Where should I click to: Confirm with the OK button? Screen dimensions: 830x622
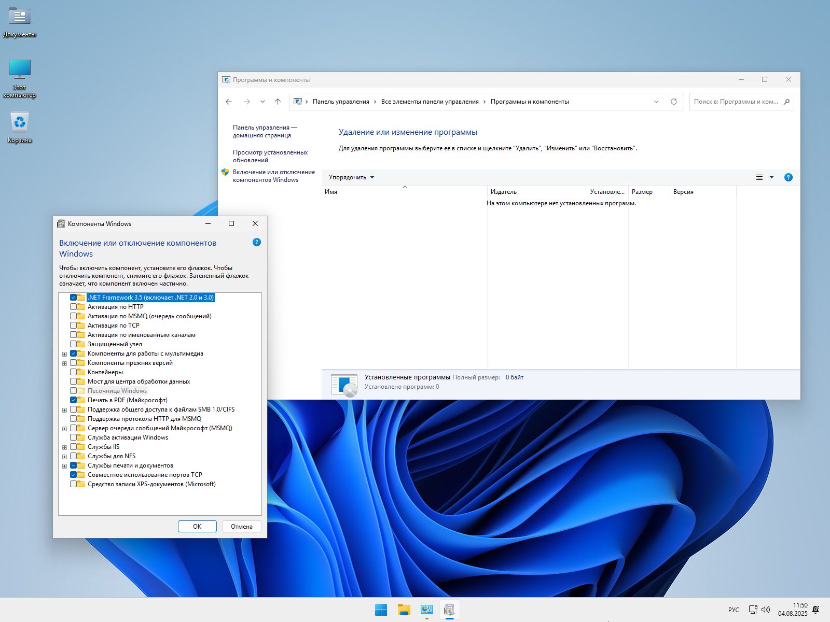point(197,526)
